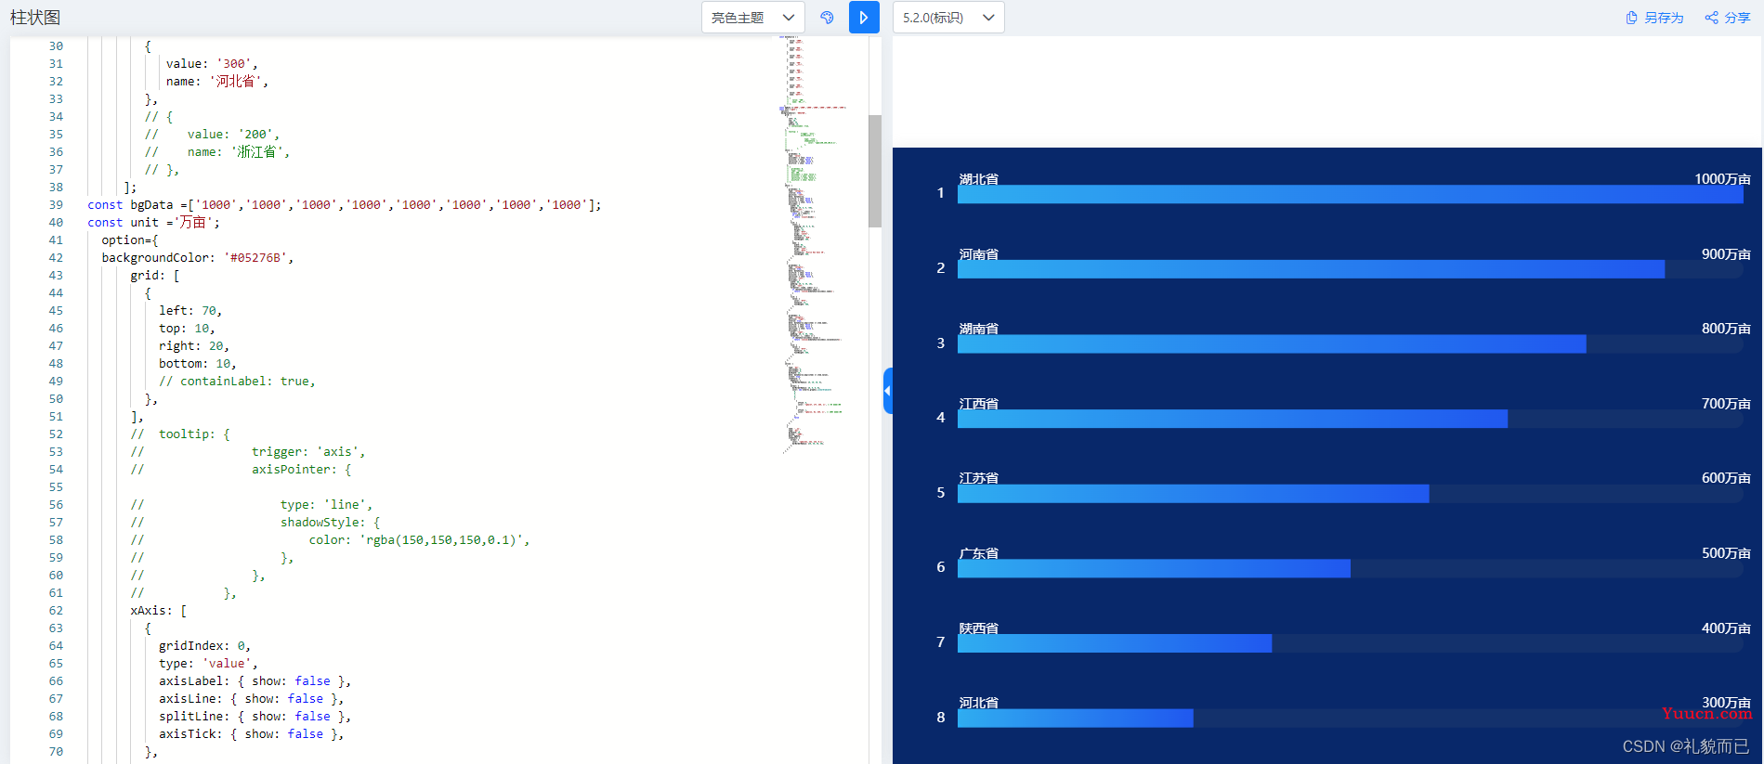Click the 湖南省 bar in the chart
The image size is (1764, 764).
click(x=1272, y=344)
